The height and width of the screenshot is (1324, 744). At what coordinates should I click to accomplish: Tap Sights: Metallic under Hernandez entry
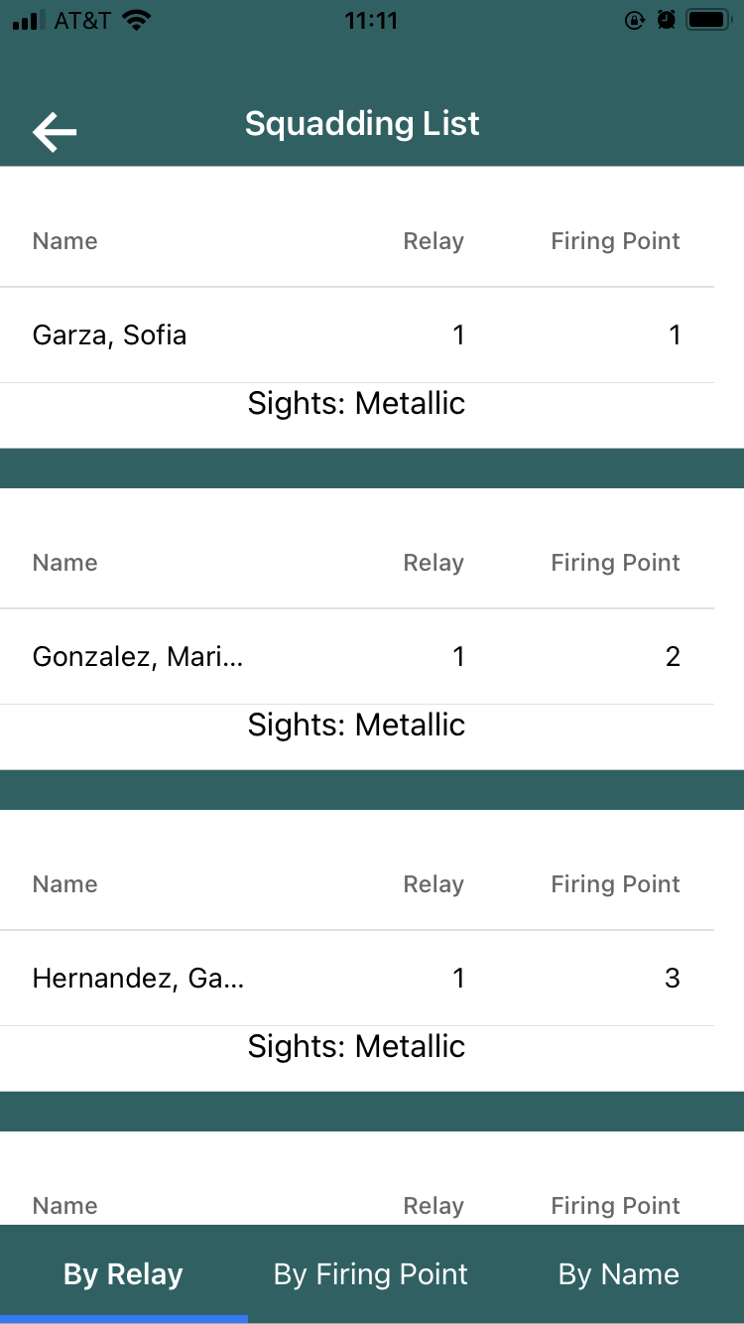(x=356, y=1047)
